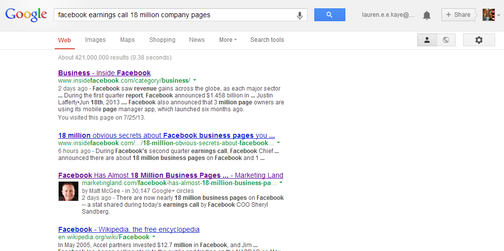Viewport: 504px width, 251px height.
Task: Open arrow beside marketingland.com result URL
Action: coord(281,183)
